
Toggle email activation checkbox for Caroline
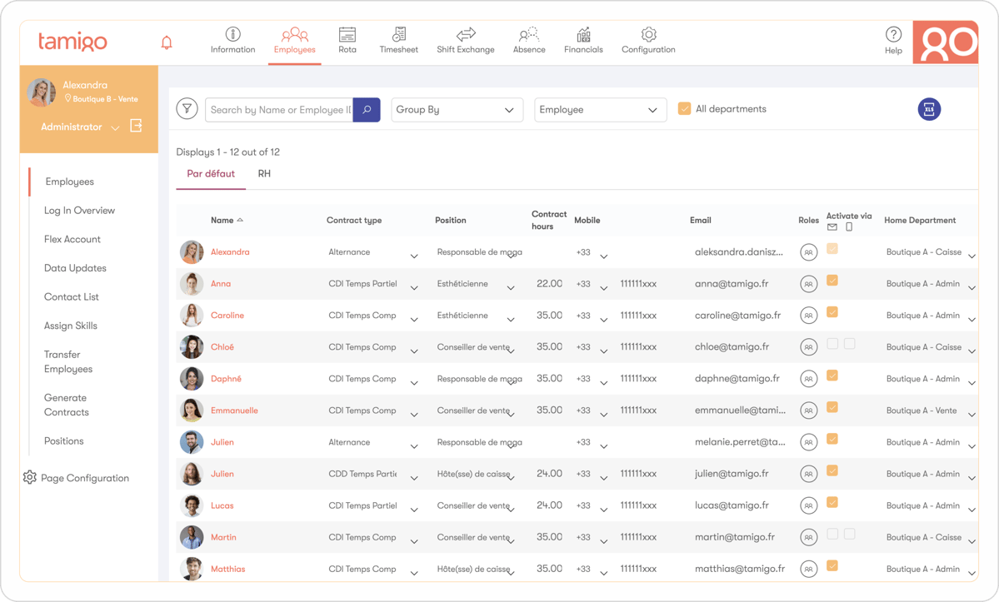[x=832, y=311]
